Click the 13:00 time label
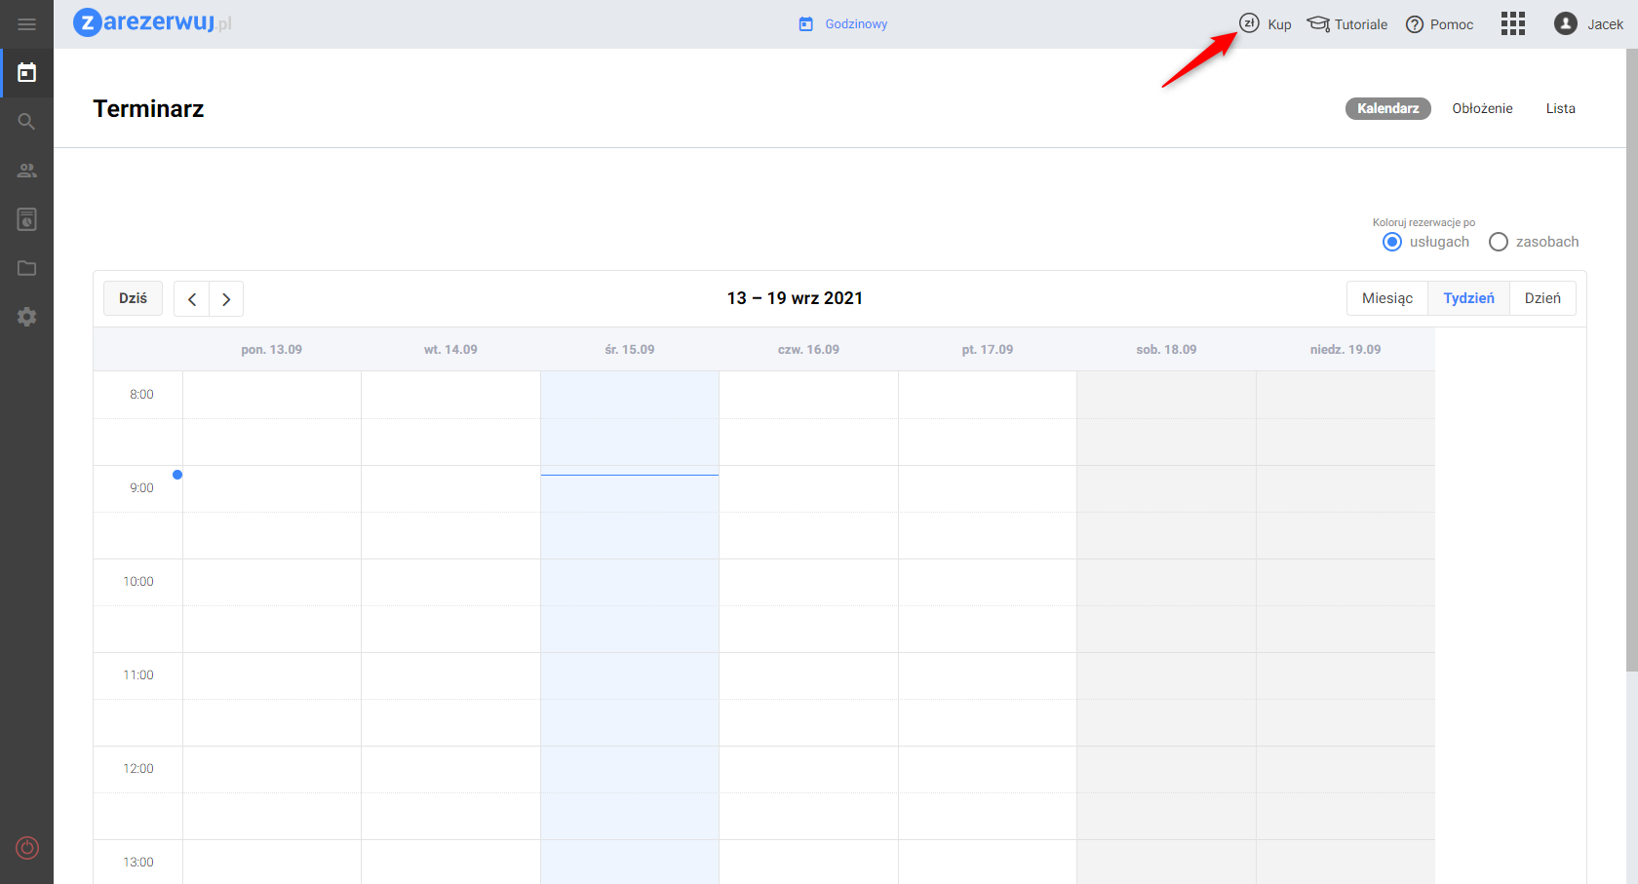Screen dimensions: 1638x884 (x=138, y=863)
